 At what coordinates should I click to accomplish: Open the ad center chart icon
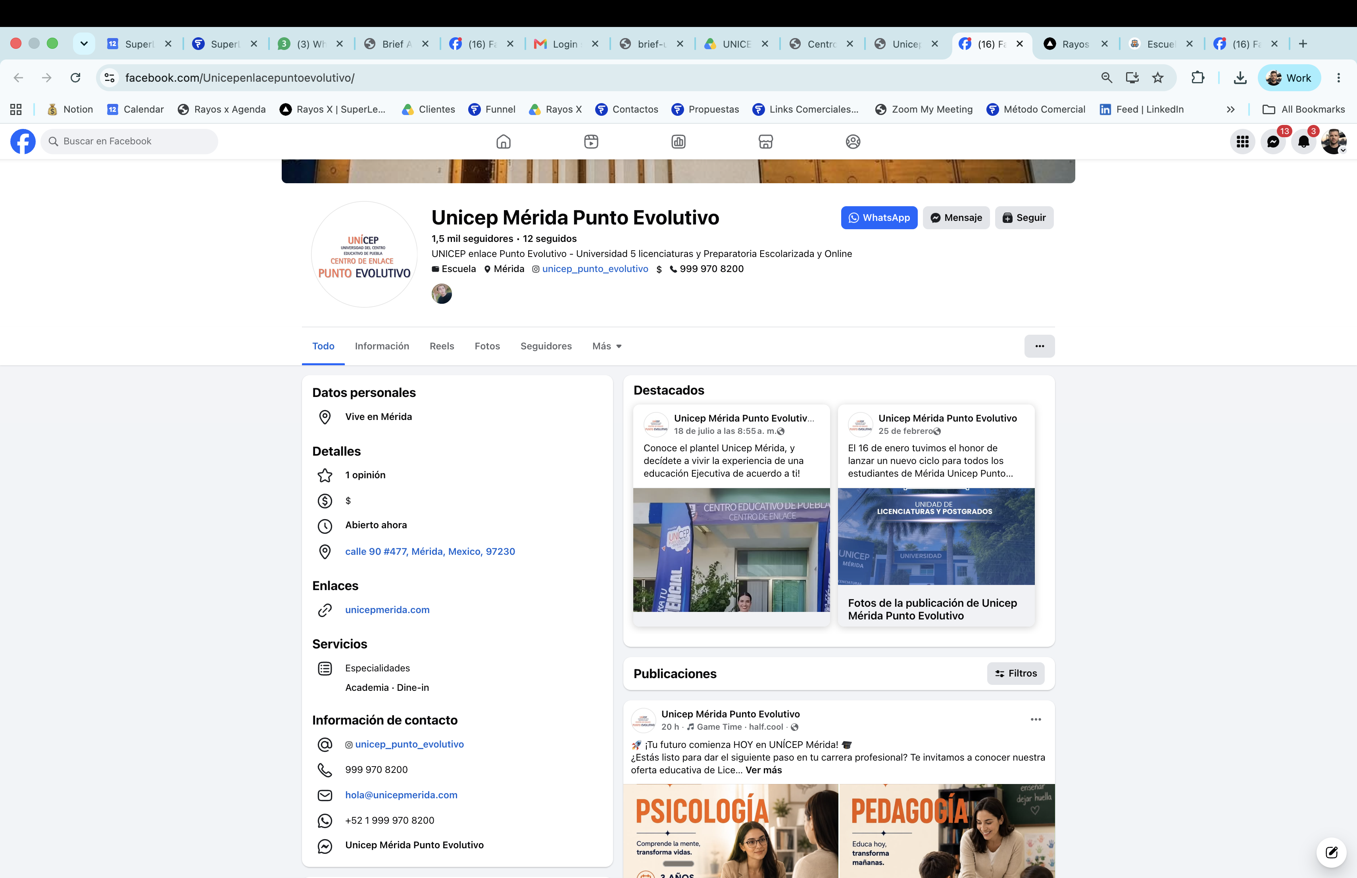point(678,141)
